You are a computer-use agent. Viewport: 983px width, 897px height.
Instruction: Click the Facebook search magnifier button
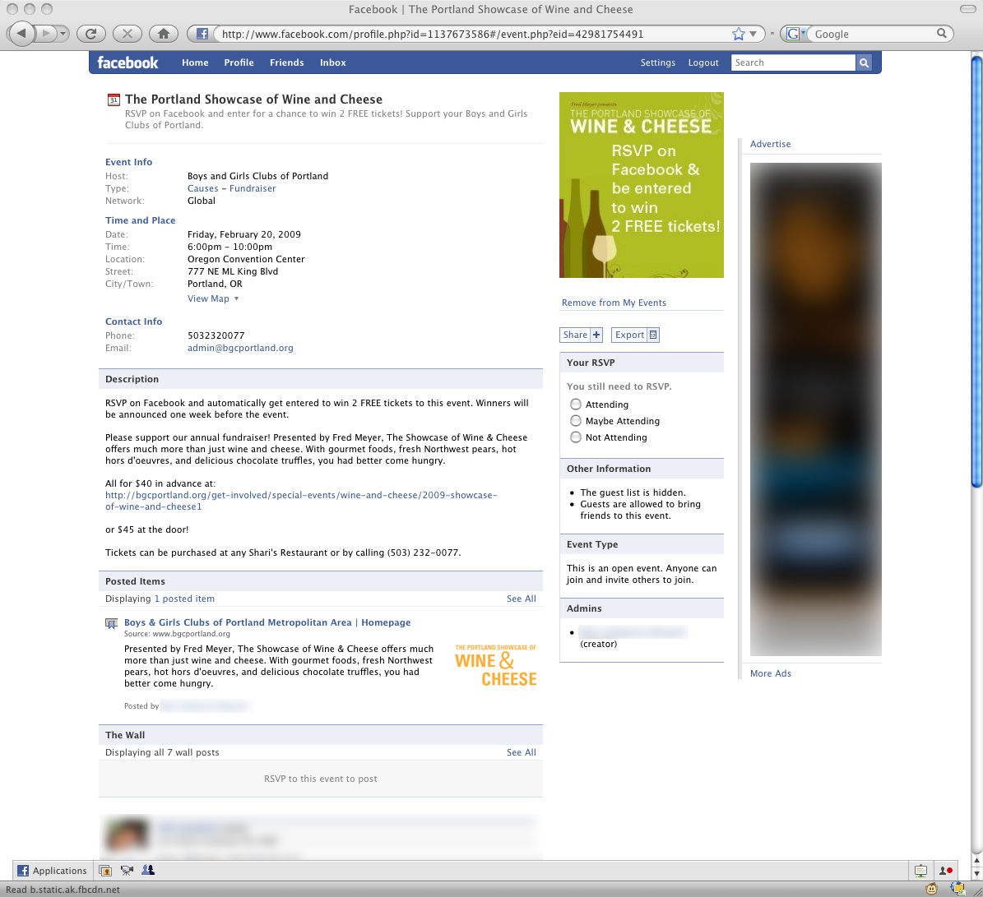[x=864, y=62]
